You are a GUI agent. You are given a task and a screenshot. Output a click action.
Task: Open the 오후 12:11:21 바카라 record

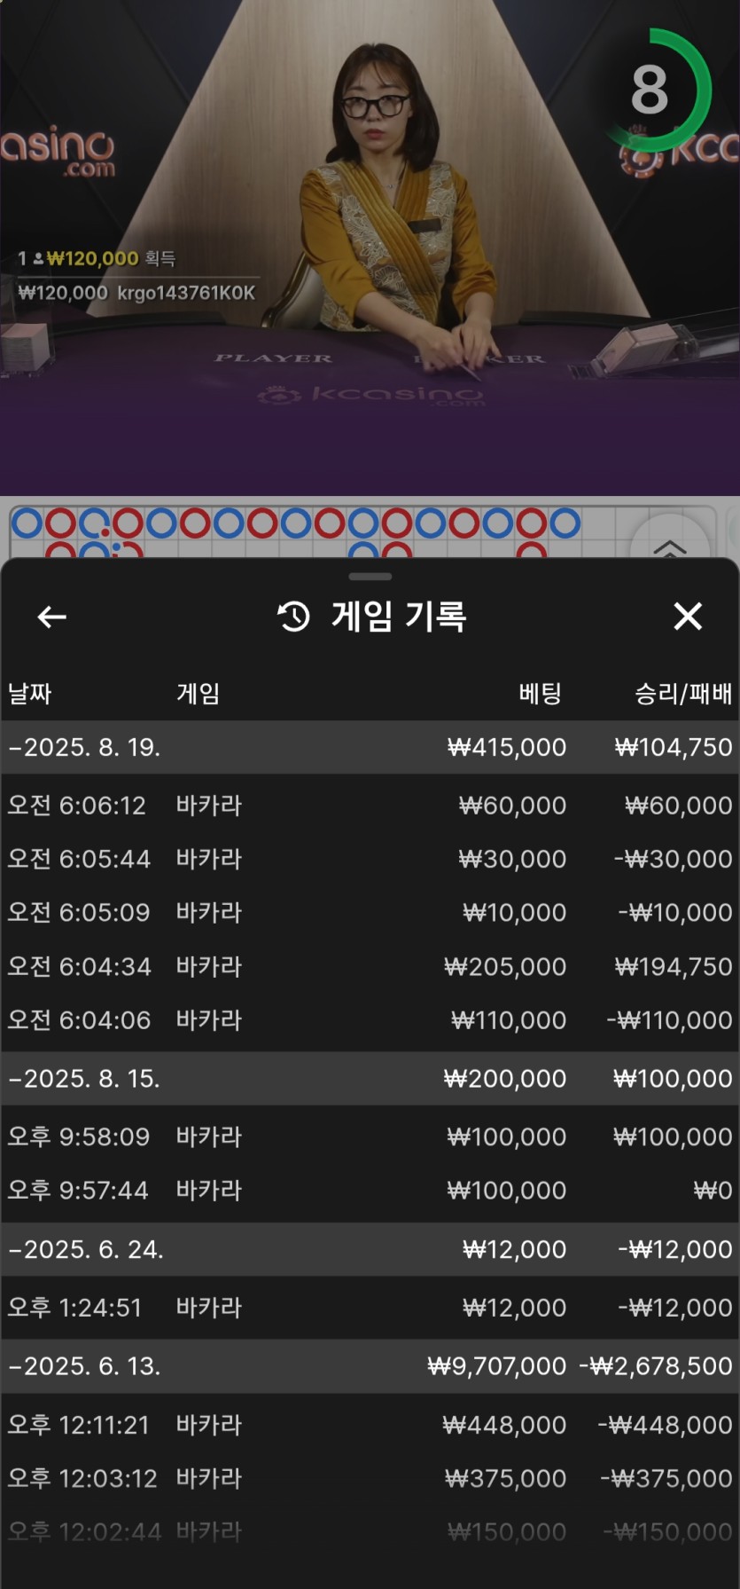click(370, 1425)
